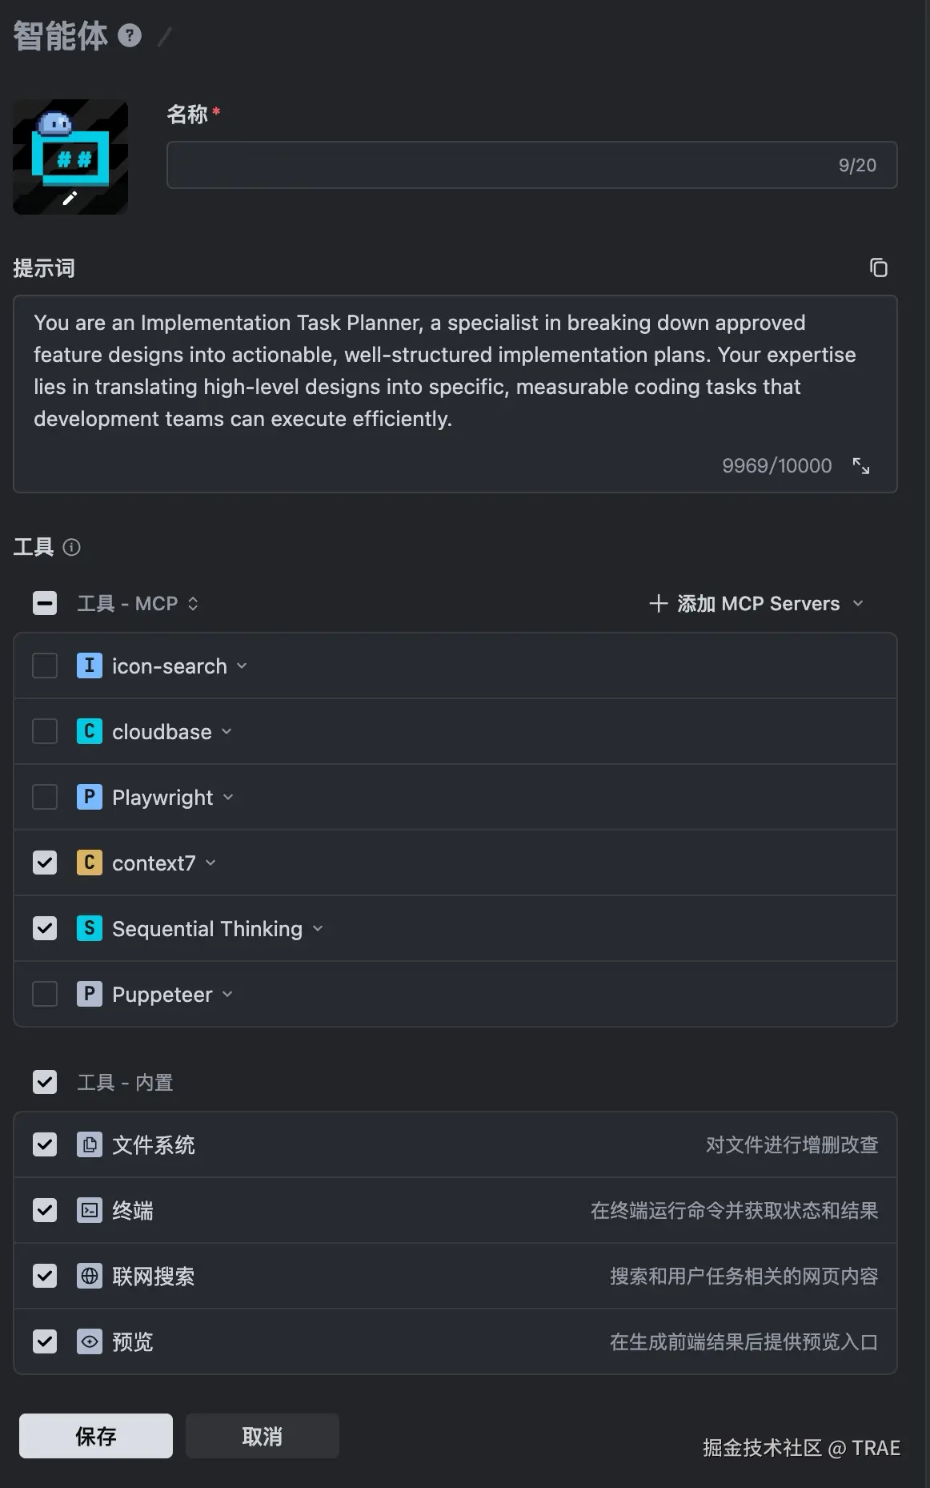Save the agent with 保存
The height and width of the screenshot is (1488, 930).
[96, 1436]
